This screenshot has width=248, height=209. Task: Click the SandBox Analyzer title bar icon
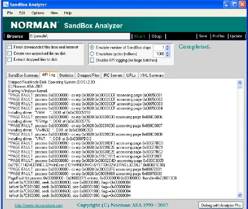click(x=6, y=4)
